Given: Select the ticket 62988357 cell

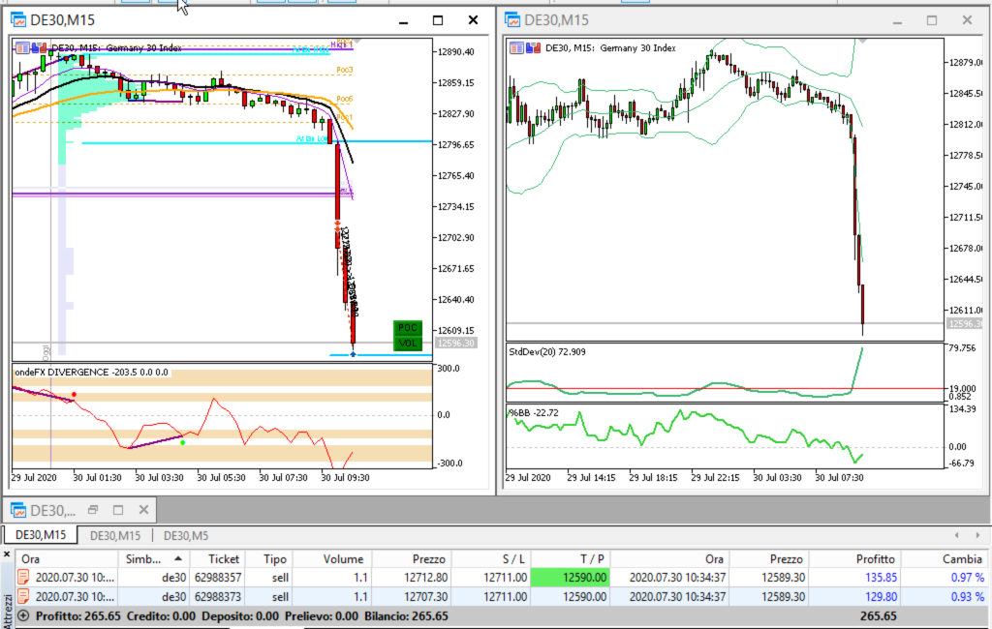Looking at the screenshot, I should click(218, 577).
